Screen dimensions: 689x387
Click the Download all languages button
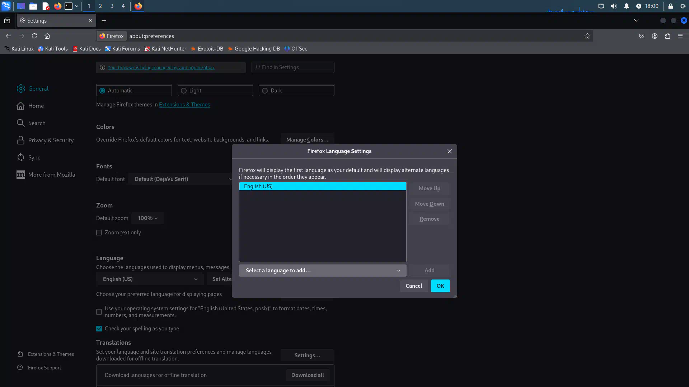pyautogui.click(x=308, y=375)
